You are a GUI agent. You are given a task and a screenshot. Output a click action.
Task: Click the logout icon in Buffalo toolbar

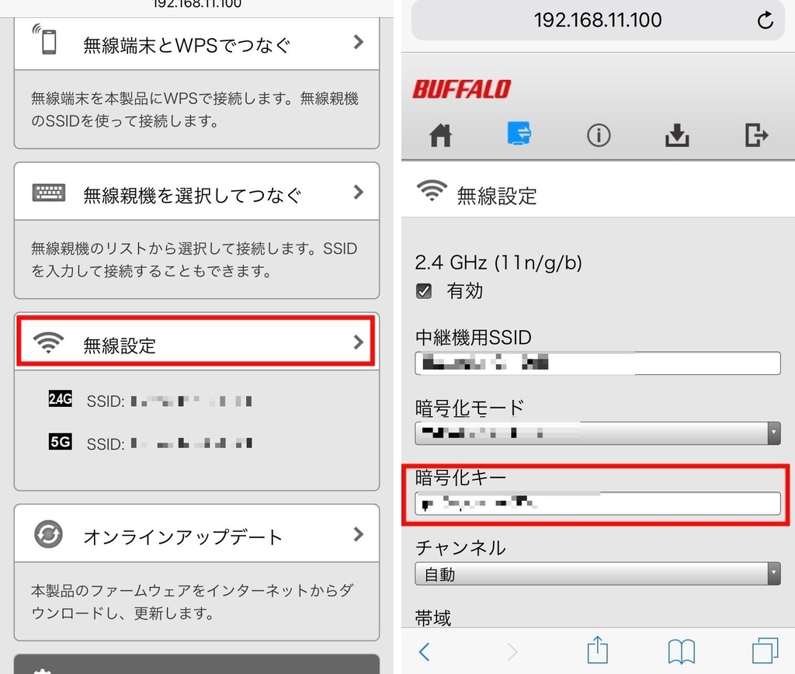click(x=756, y=135)
